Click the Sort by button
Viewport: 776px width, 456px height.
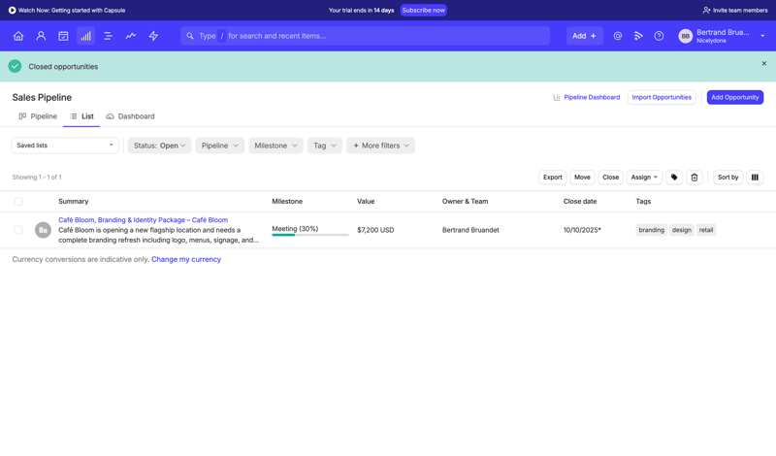tap(728, 178)
